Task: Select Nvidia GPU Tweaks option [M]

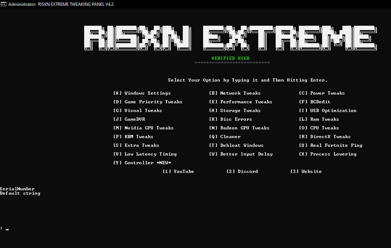Action: coord(143,128)
